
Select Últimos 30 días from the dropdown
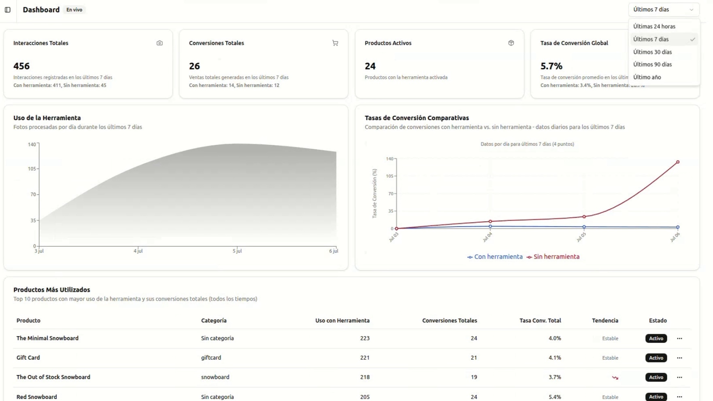pyautogui.click(x=653, y=52)
